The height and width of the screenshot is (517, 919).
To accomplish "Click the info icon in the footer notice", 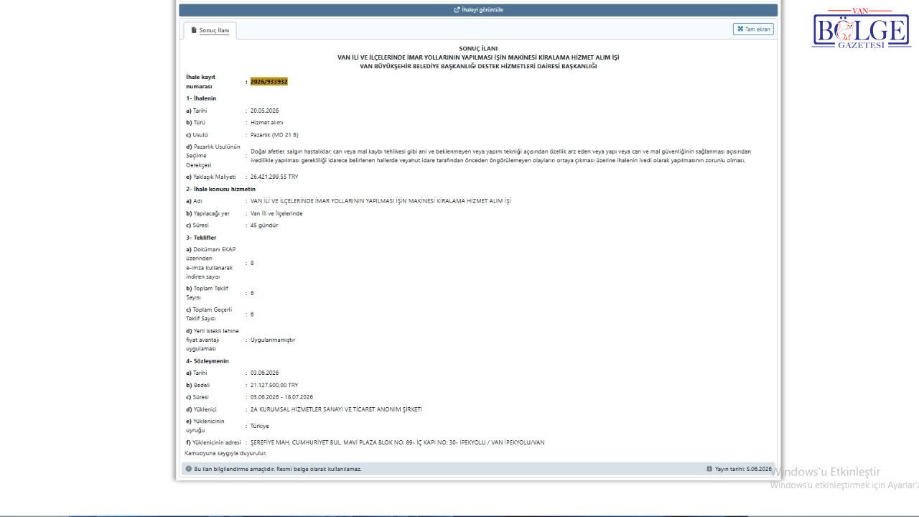I will pyautogui.click(x=189, y=469).
